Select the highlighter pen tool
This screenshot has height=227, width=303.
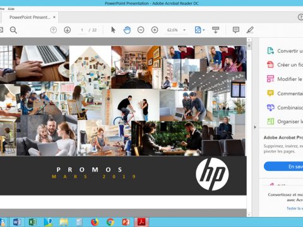pyautogui.click(x=250, y=30)
